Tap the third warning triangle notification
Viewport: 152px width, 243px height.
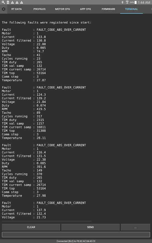click(22, 2)
